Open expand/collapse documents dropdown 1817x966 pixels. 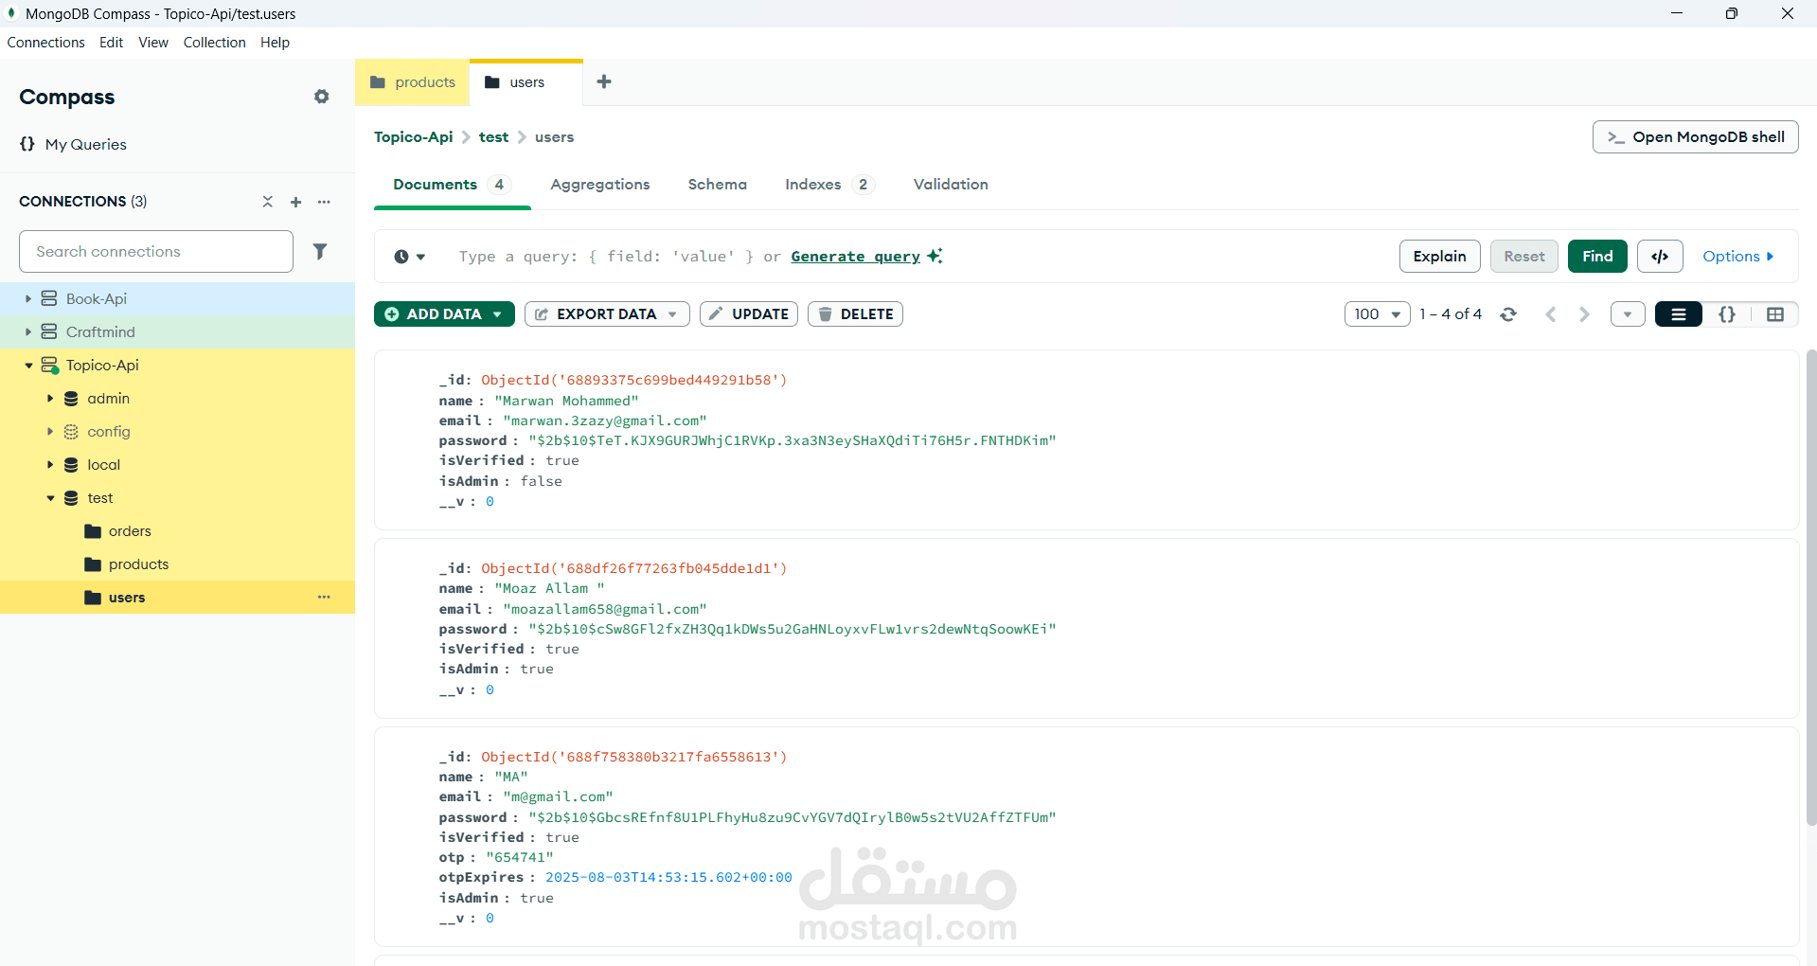(1628, 314)
